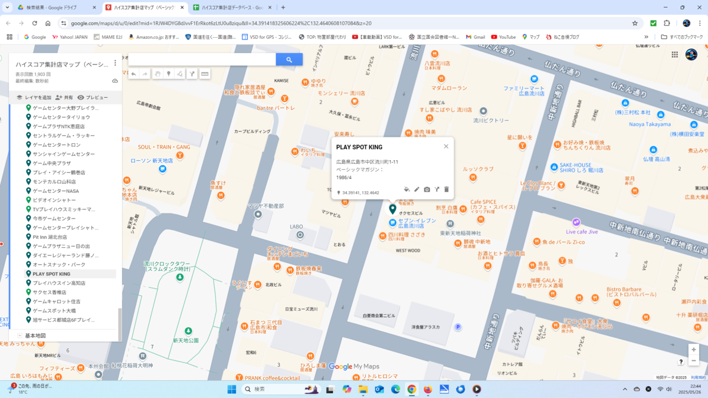Expand the 基本地図 base map dropdown

click(x=19, y=335)
